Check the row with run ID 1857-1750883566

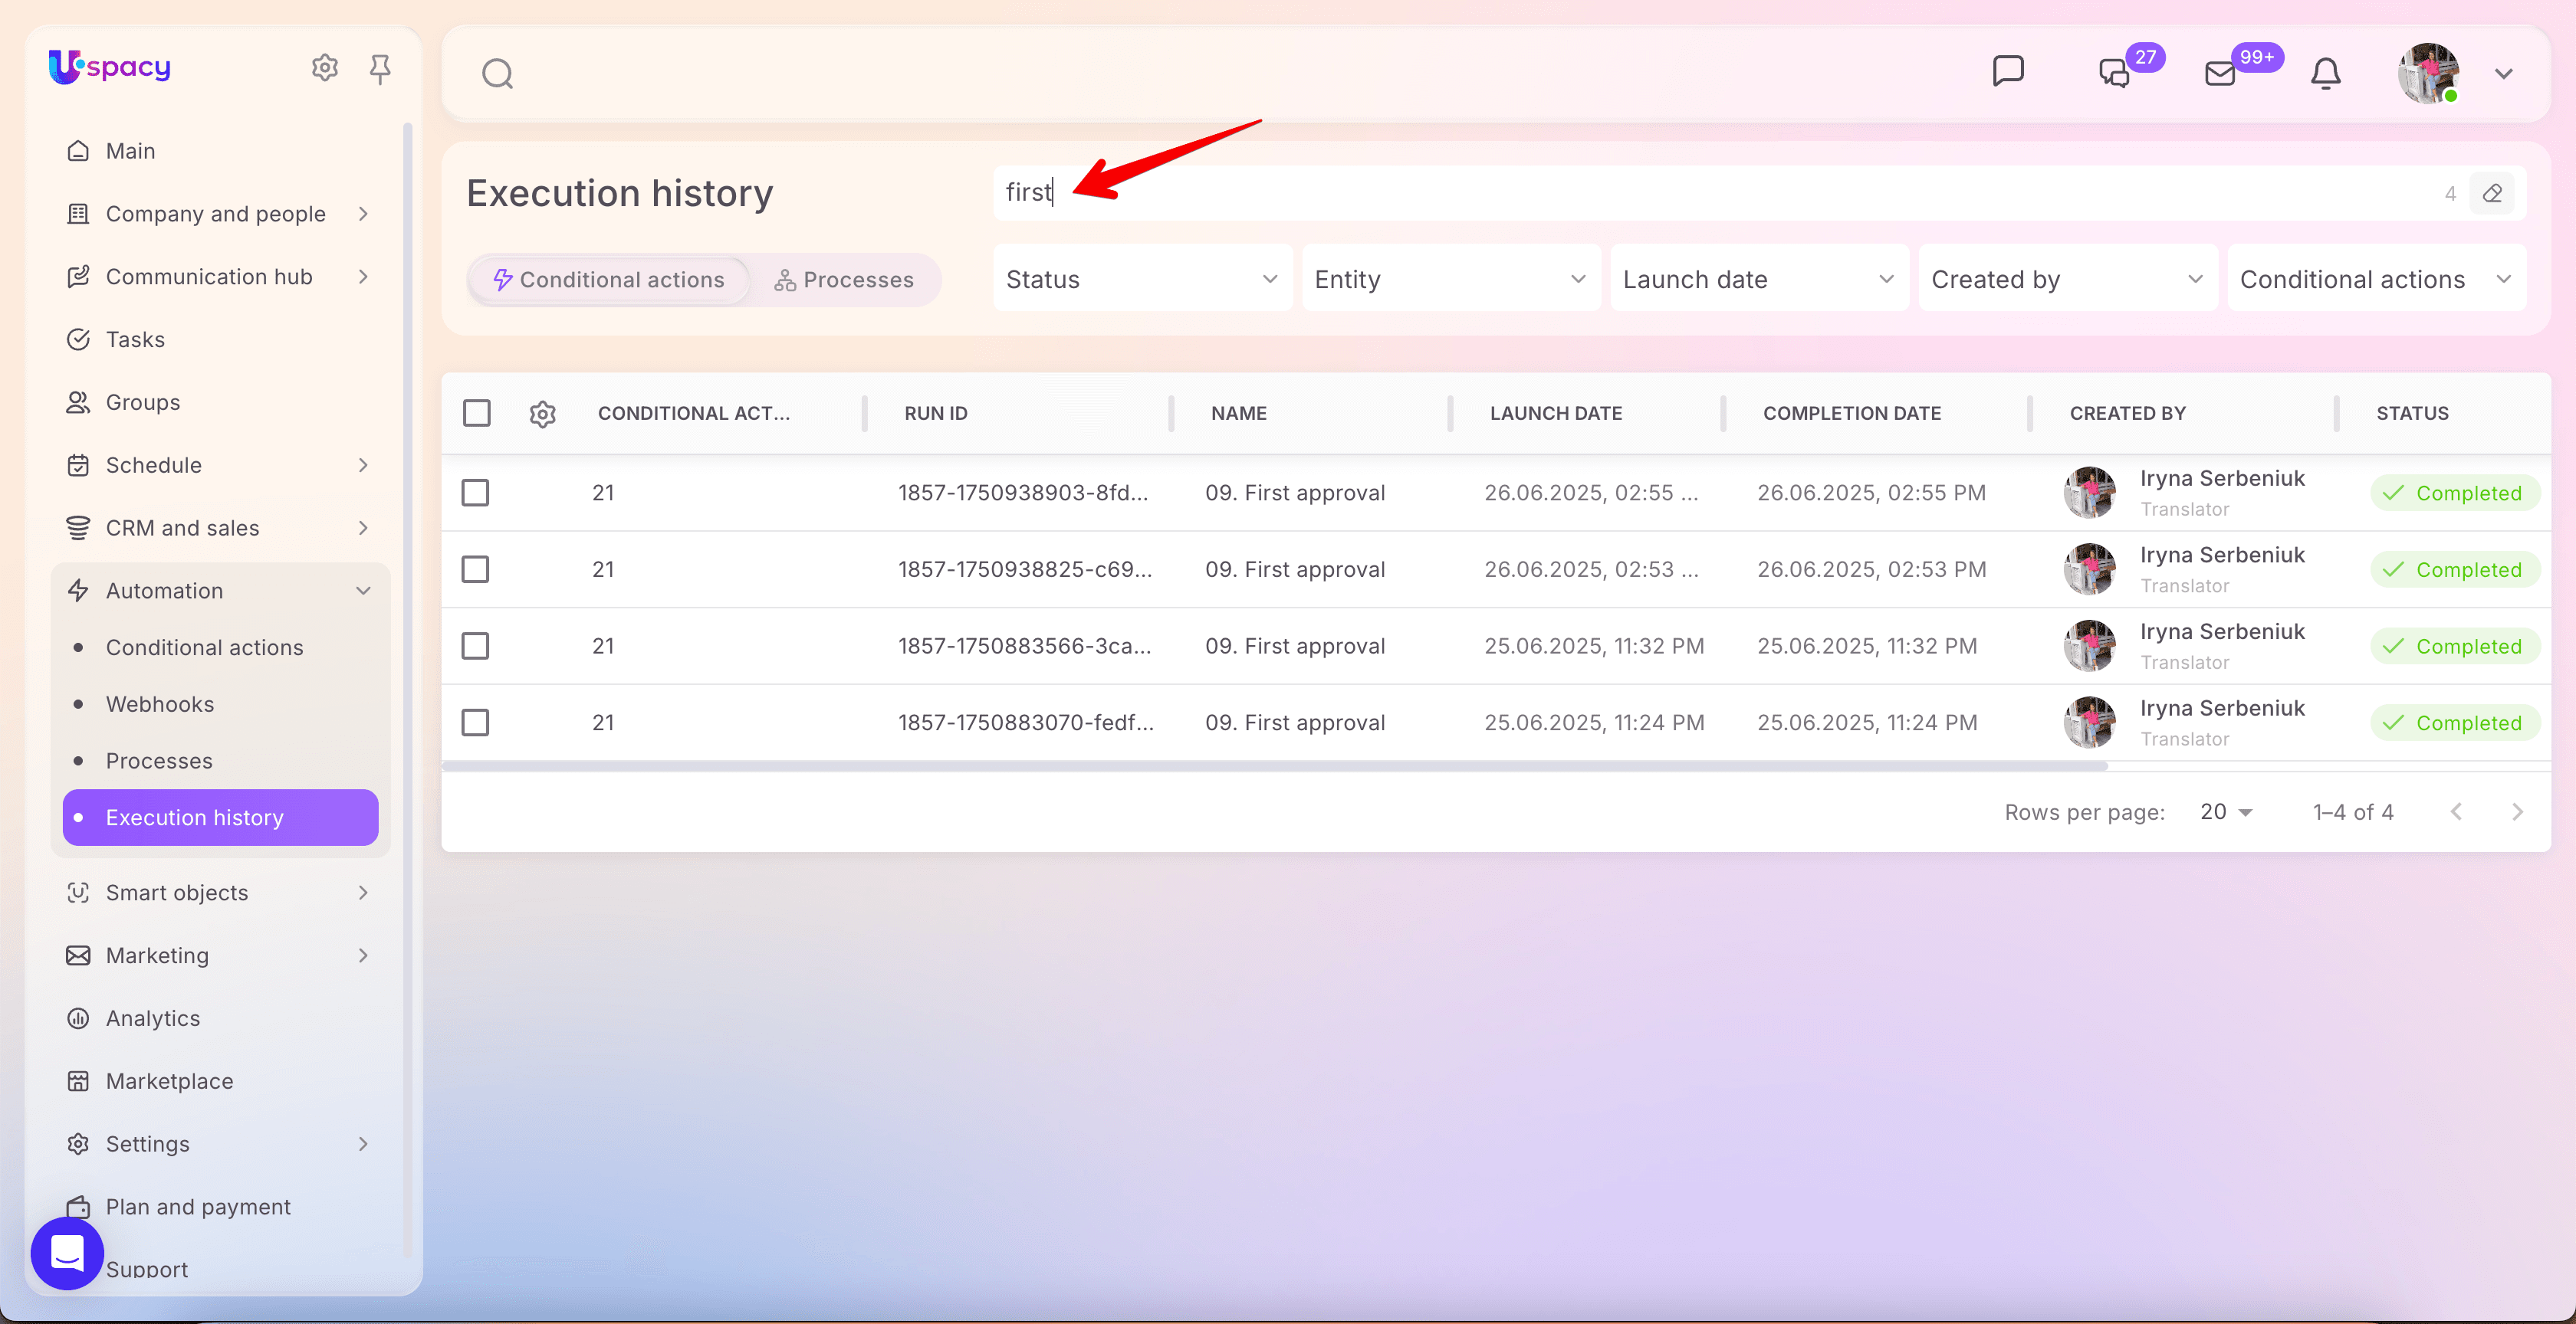[476, 647]
